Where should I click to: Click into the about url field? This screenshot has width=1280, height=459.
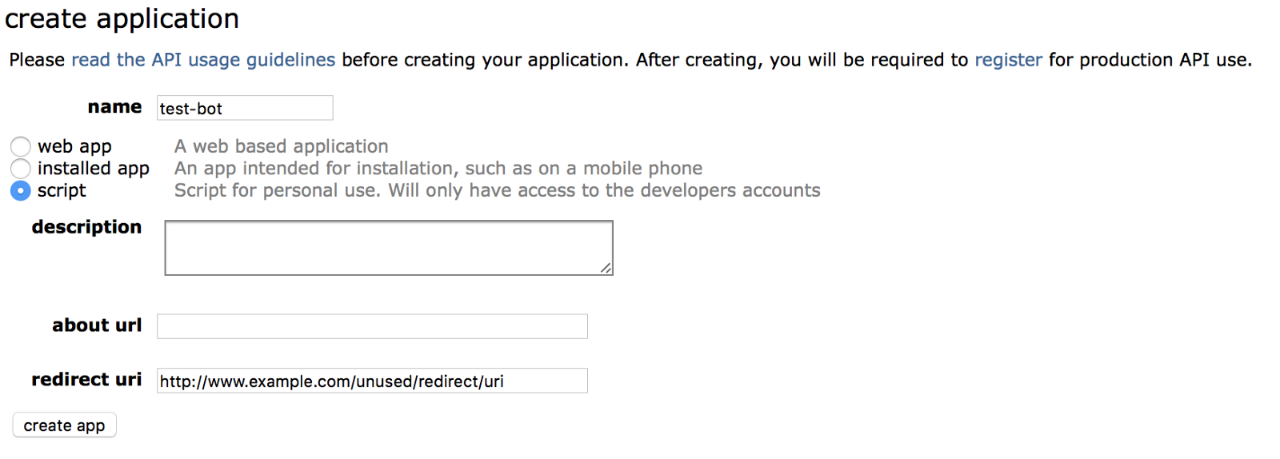pos(372,326)
